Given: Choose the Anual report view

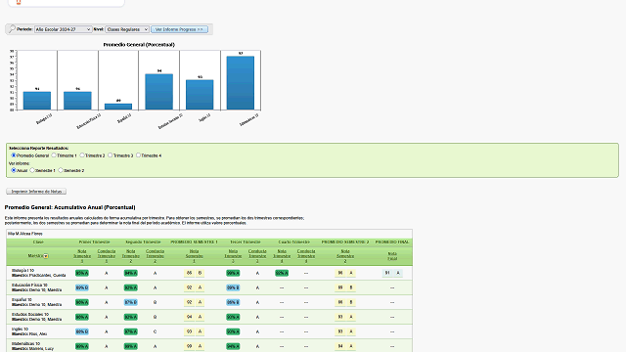Looking at the screenshot, I should point(14,170).
